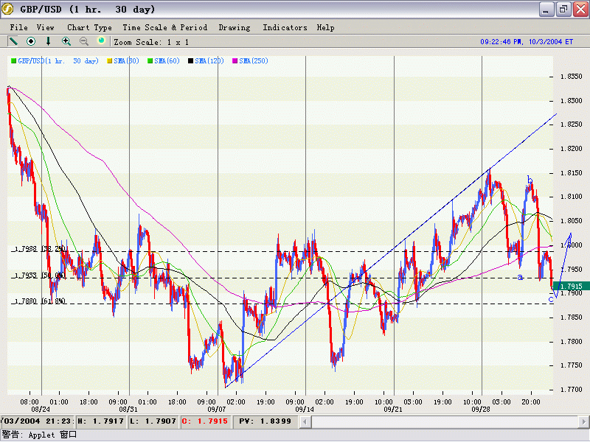This screenshot has width=590, height=442.
Task: Click the GBP/USD (1 hr. 30 day) legend label
Action: point(58,60)
